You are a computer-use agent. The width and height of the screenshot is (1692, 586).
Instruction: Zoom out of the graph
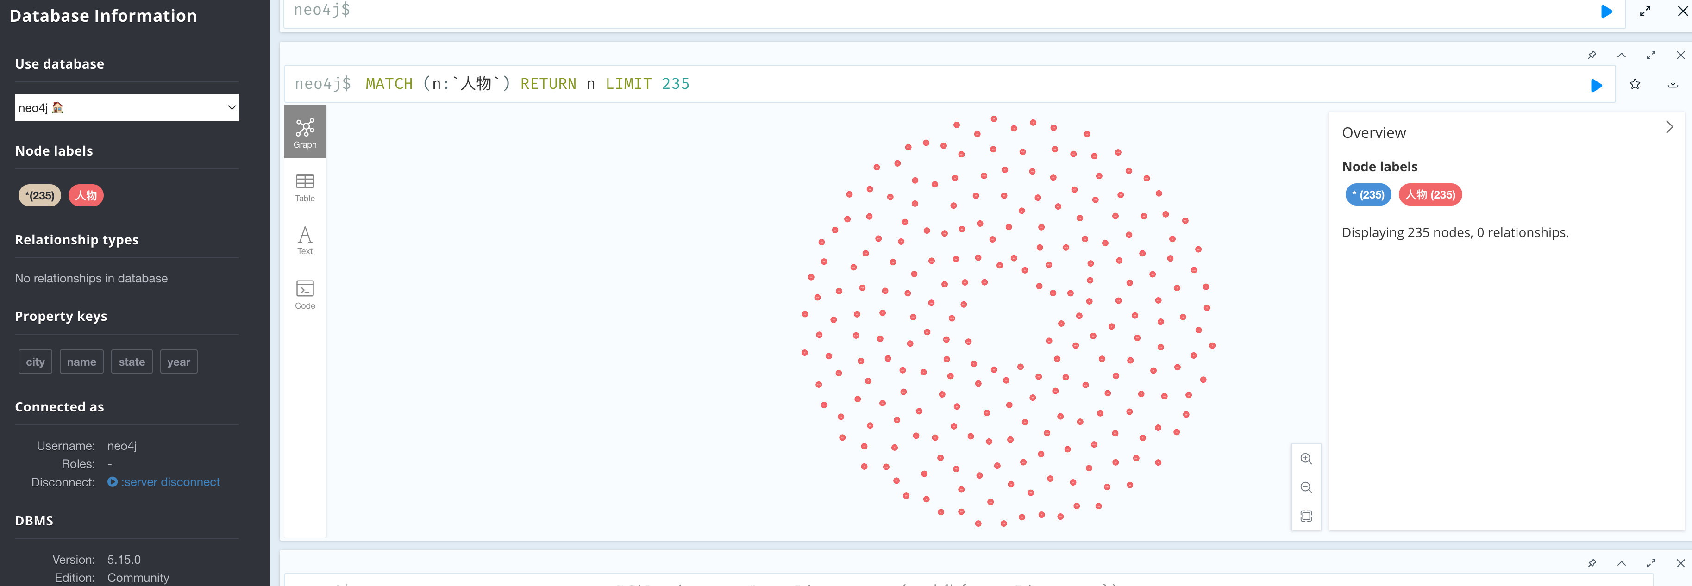tap(1306, 487)
